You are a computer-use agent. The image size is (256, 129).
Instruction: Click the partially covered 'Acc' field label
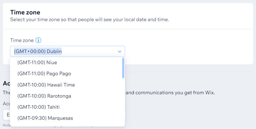coord(6,104)
